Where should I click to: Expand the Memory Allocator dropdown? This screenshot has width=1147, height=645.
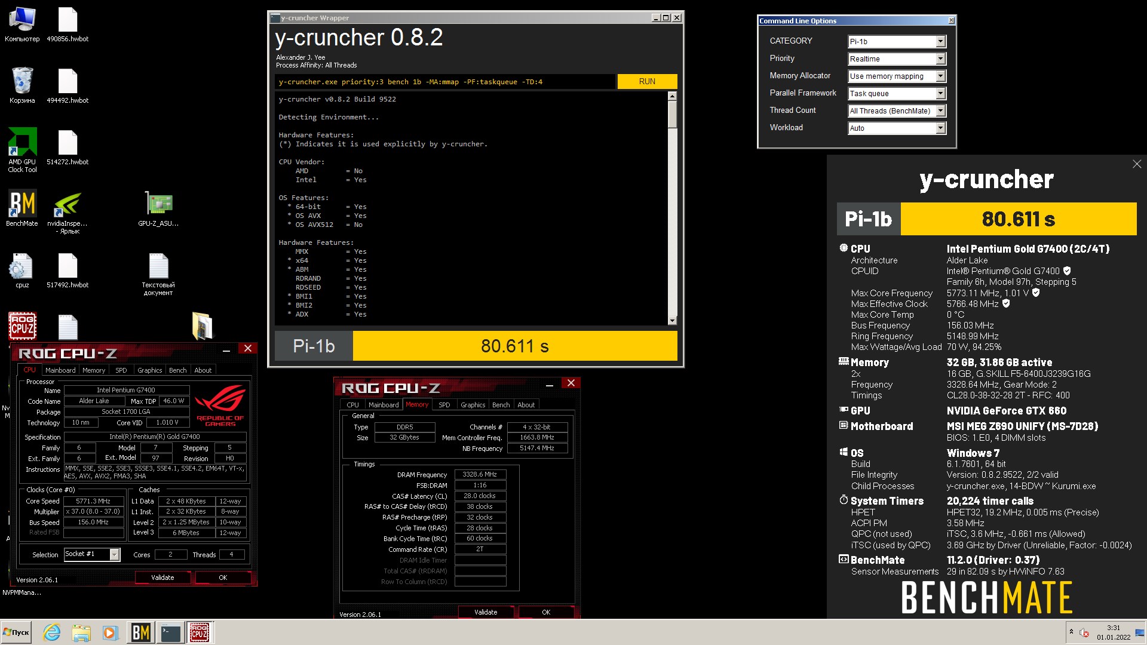click(x=897, y=76)
